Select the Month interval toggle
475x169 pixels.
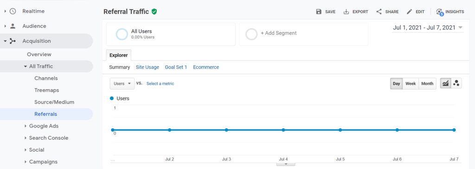click(427, 84)
